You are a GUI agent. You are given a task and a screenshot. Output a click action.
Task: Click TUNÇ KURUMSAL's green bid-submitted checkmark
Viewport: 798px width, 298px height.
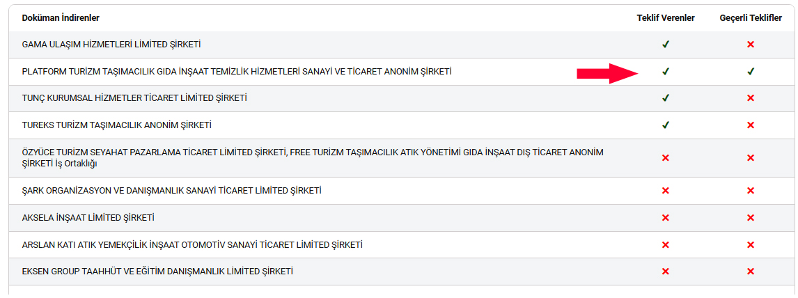pyautogui.click(x=666, y=98)
